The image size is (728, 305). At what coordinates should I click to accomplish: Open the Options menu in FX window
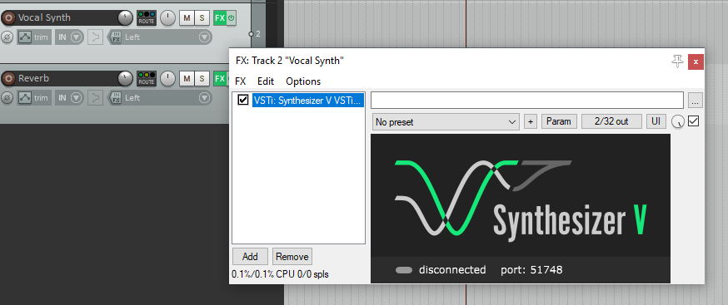click(303, 81)
